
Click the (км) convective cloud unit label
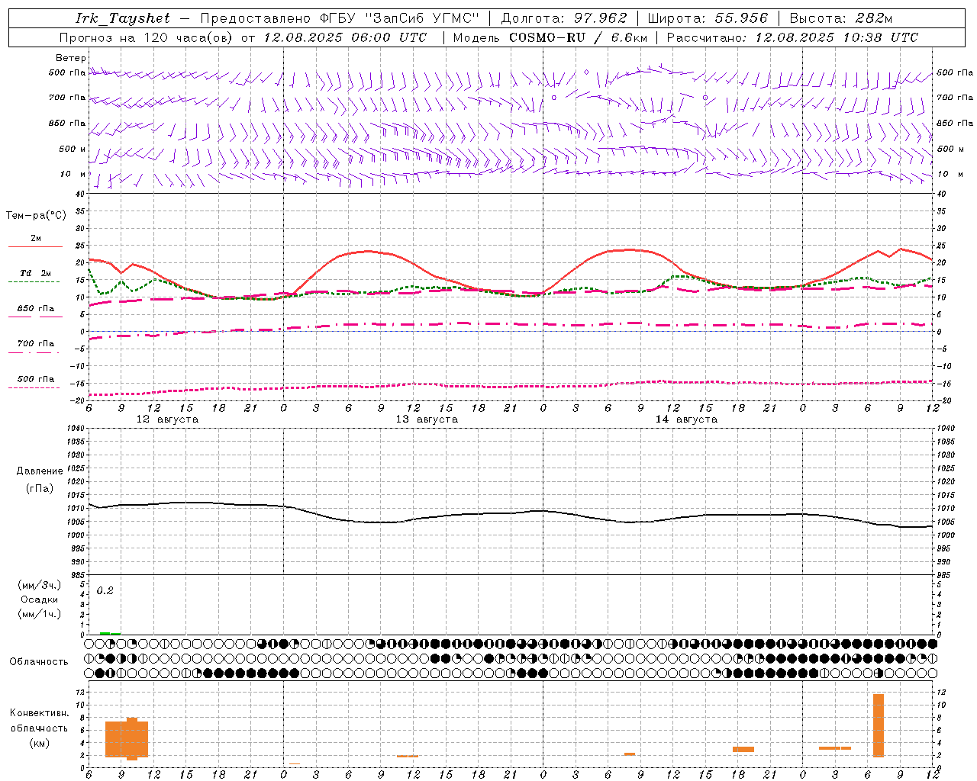(39, 743)
